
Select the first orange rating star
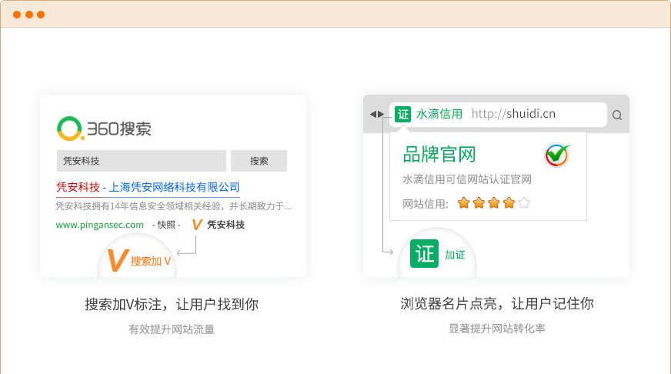[x=463, y=203]
